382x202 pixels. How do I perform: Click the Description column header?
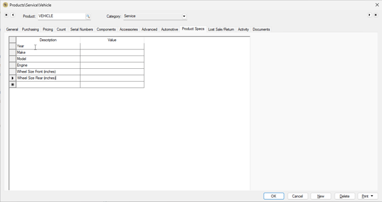coord(48,40)
